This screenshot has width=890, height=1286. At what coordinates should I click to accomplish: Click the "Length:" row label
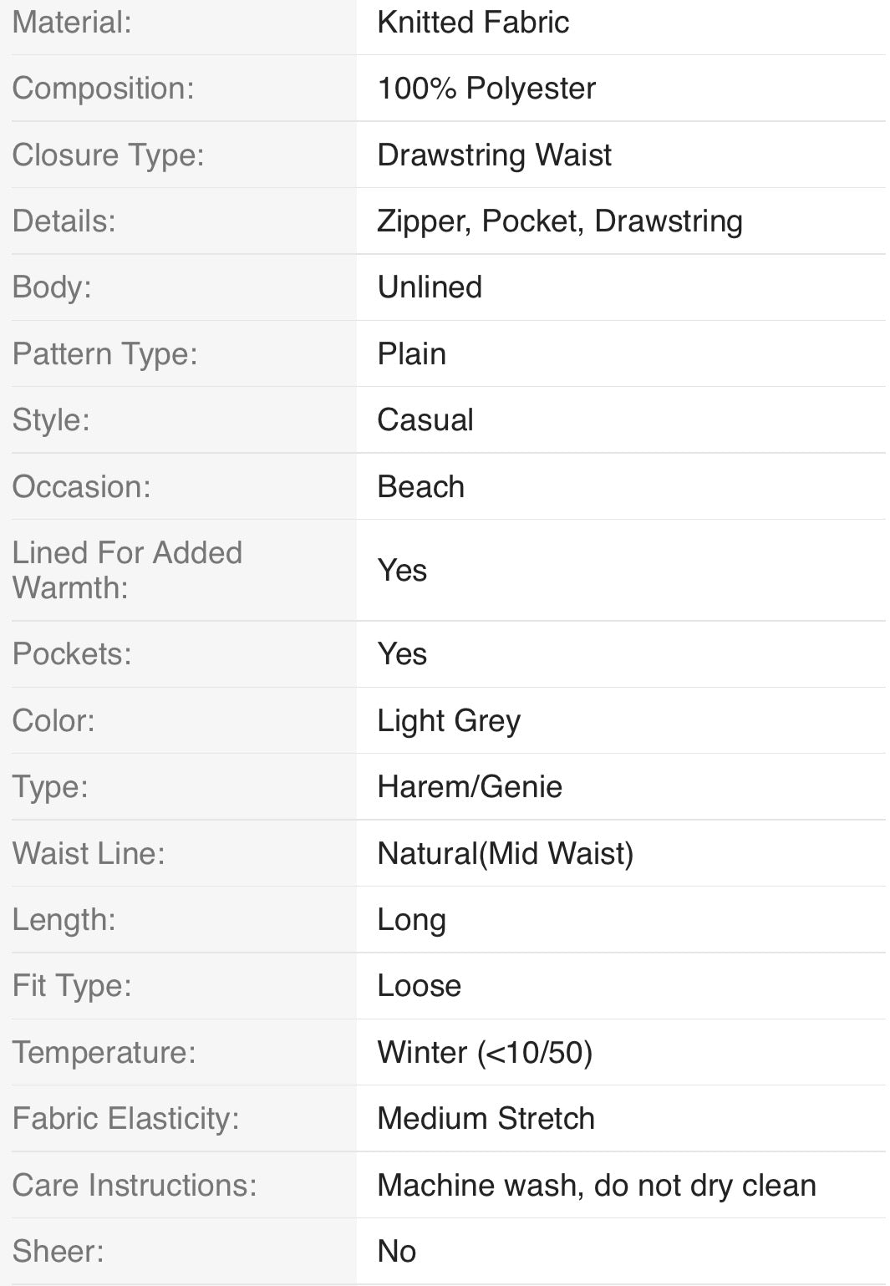click(64, 920)
